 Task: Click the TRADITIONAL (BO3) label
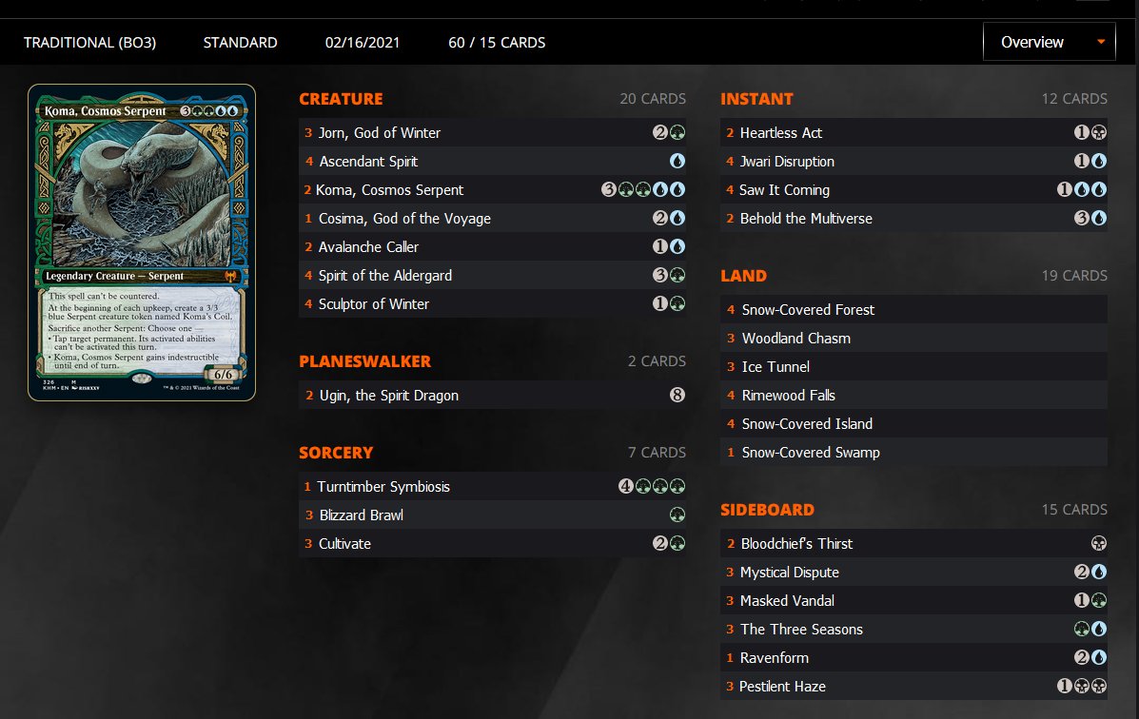[90, 43]
